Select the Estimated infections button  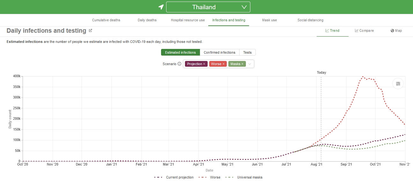[x=181, y=52]
